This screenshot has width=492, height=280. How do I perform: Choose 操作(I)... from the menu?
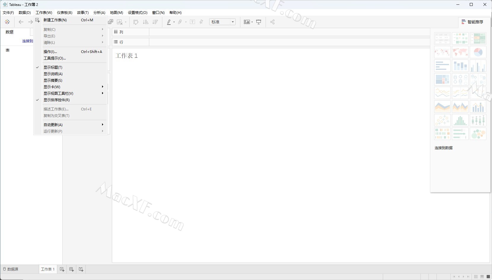point(70,52)
